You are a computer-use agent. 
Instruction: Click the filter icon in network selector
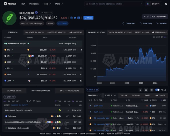click(144, 16)
